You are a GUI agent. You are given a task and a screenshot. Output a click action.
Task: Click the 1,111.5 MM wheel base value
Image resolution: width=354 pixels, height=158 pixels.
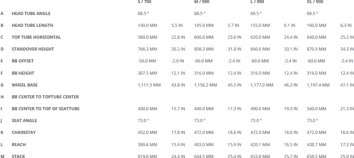pos(149,85)
